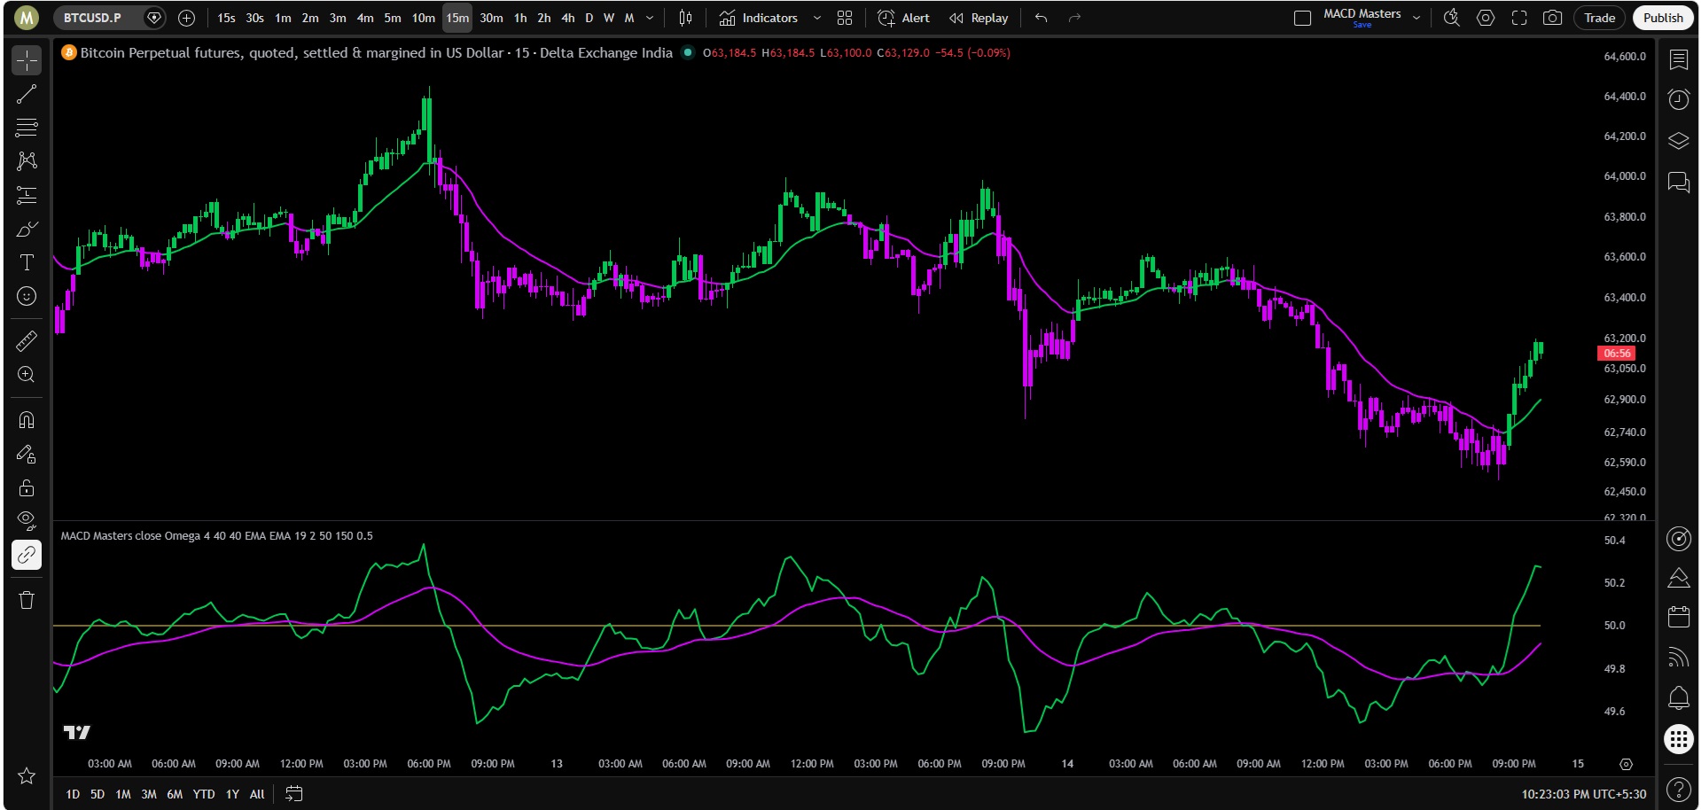Enter fullscreen mode
The height and width of the screenshot is (810, 1701).
[1519, 18]
